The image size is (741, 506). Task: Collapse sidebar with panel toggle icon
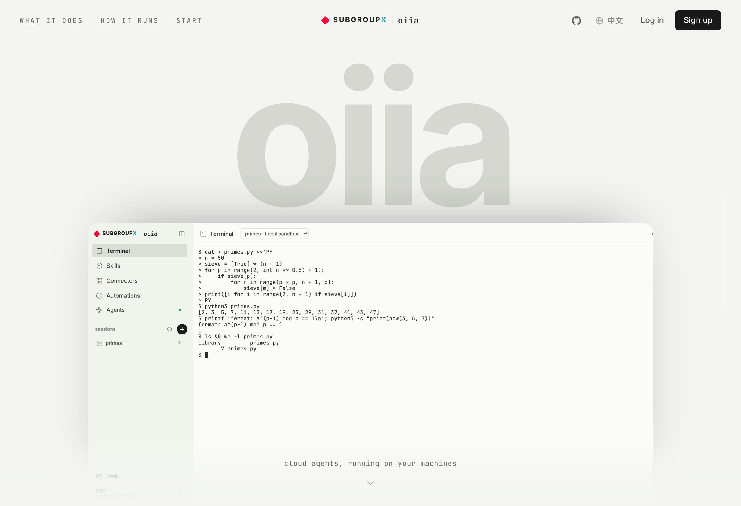pos(182,234)
